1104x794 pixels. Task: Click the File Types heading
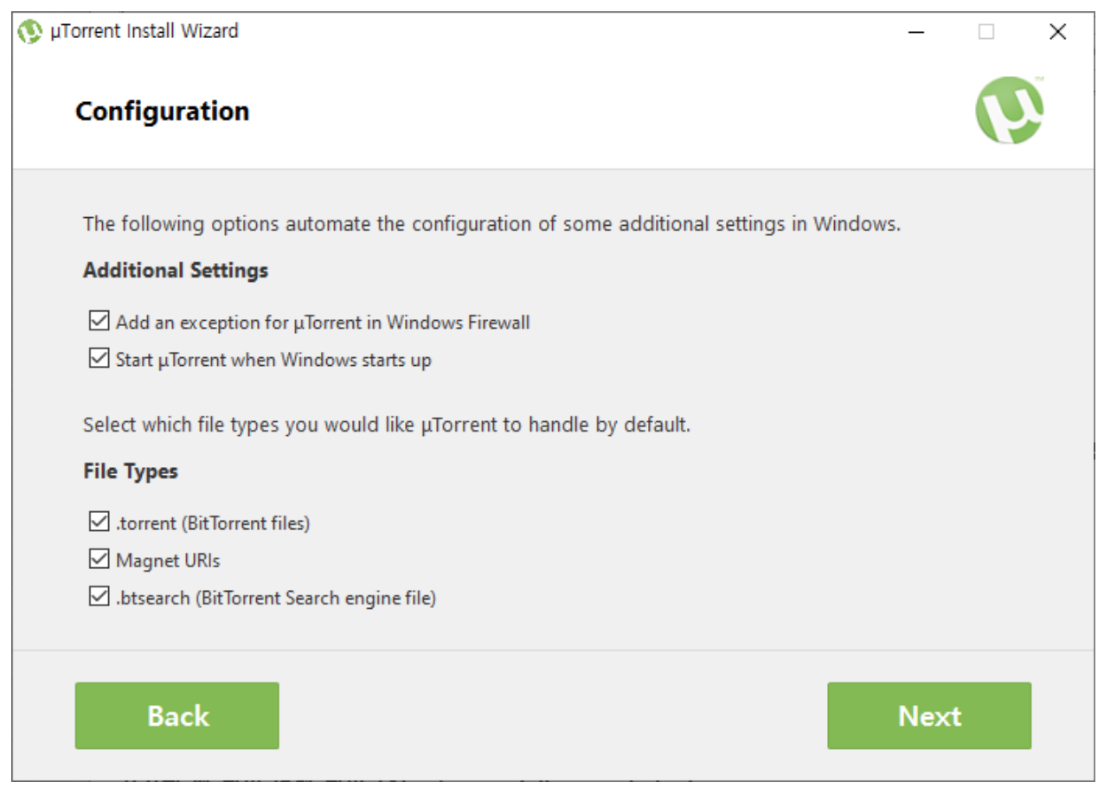click(x=131, y=471)
